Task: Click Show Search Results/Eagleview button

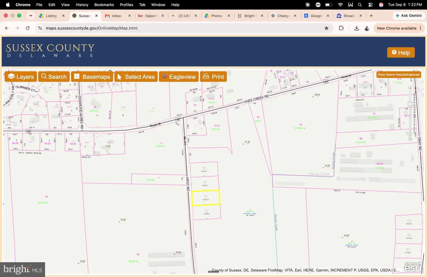Action: click(x=399, y=75)
